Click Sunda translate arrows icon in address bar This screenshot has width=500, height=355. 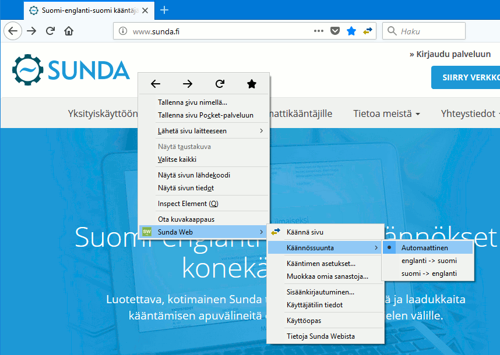click(367, 31)
